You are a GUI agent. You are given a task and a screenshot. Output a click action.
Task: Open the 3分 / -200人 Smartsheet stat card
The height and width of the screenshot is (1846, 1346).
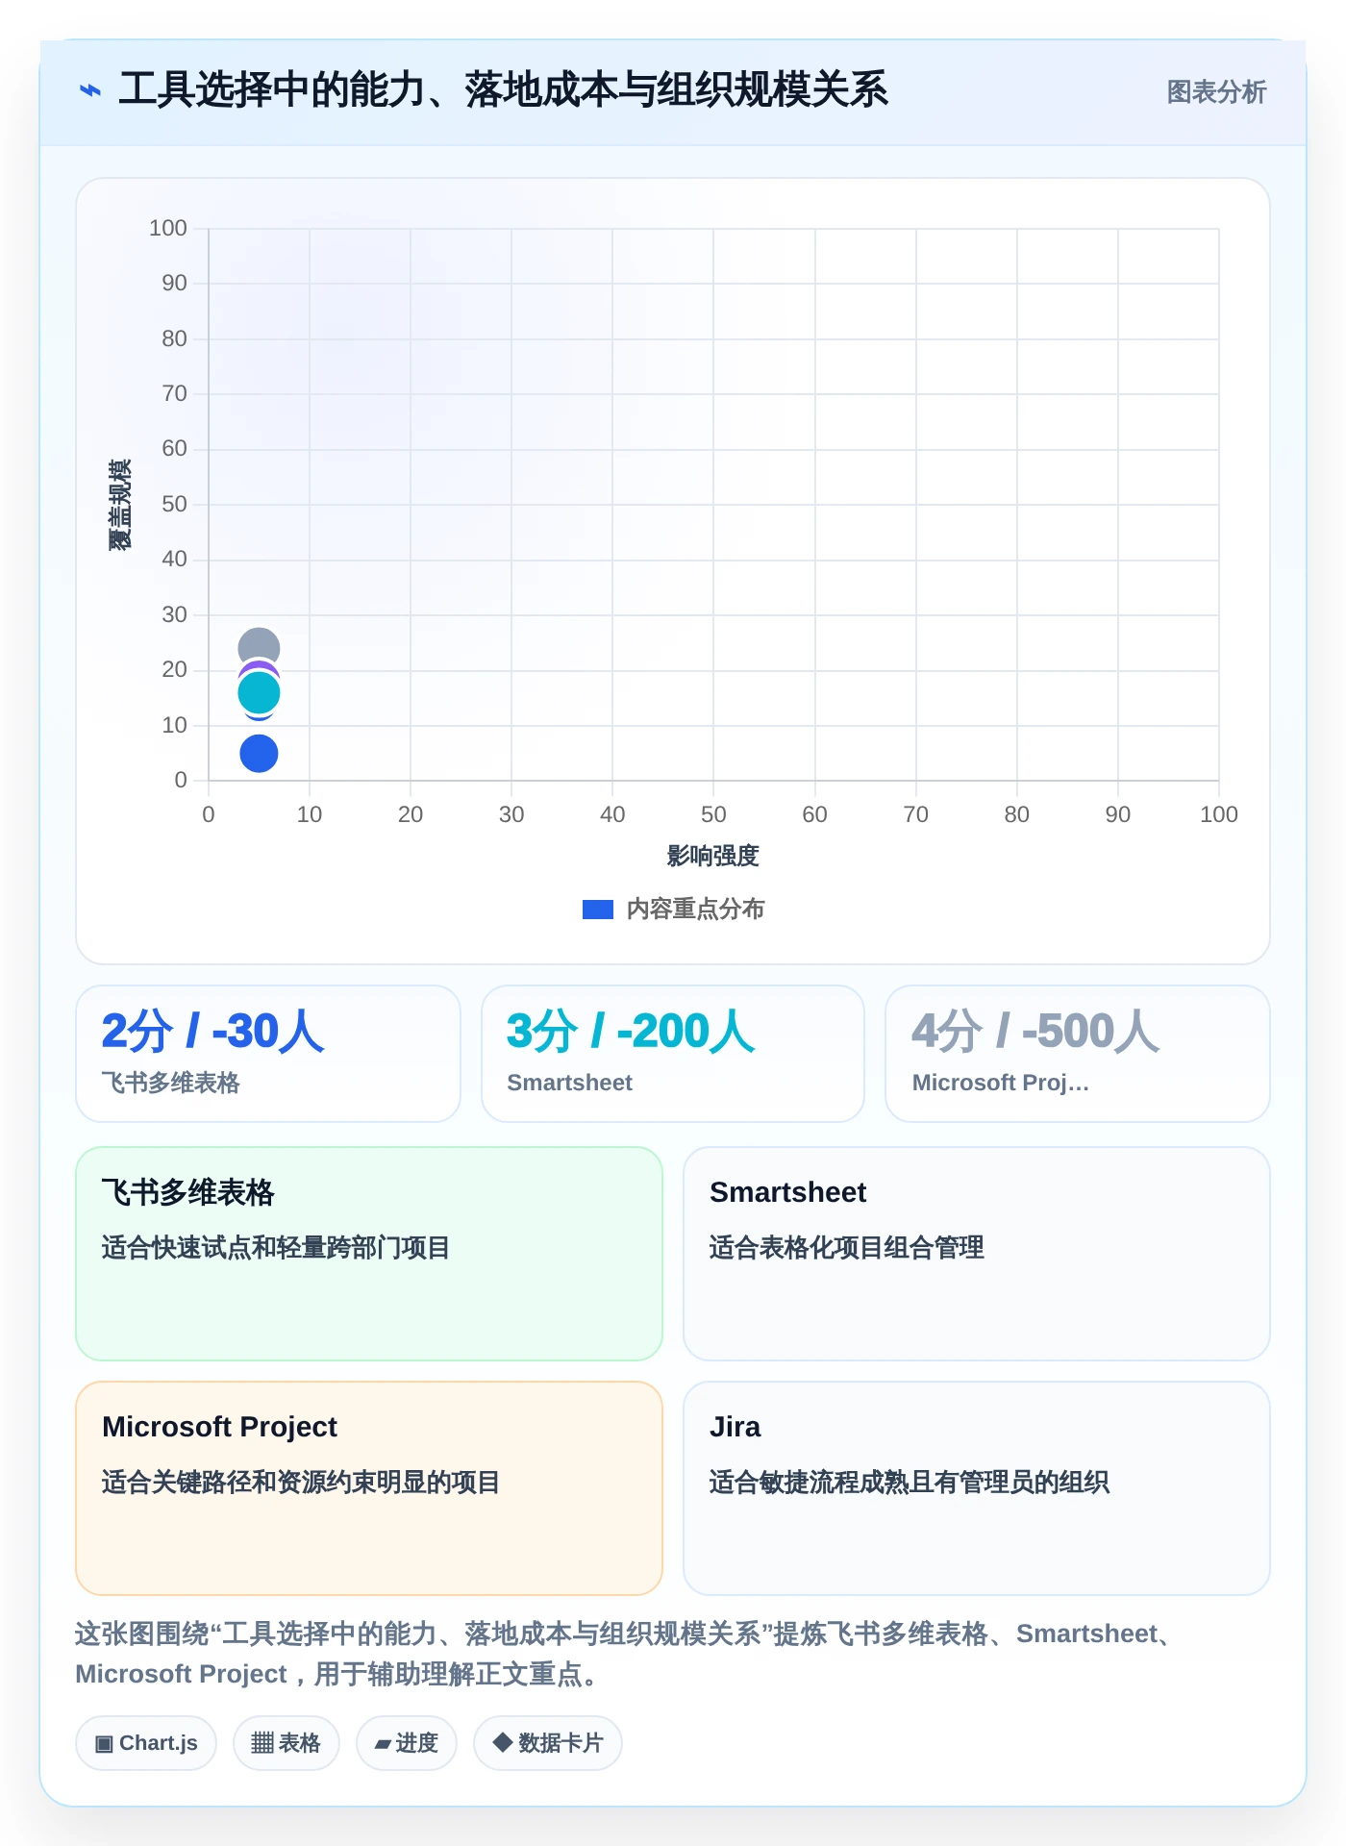(673, 1054)
